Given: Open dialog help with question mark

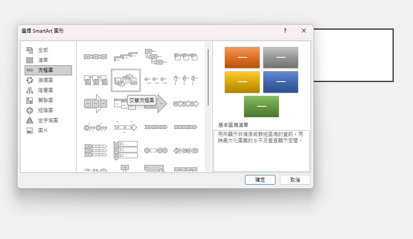Looking at the screenshot, I should click(285, 31).
